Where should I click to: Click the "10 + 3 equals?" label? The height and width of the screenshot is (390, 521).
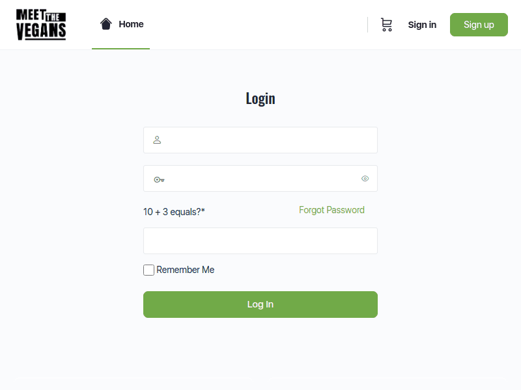pyautogui.click(x=174, y=212)
